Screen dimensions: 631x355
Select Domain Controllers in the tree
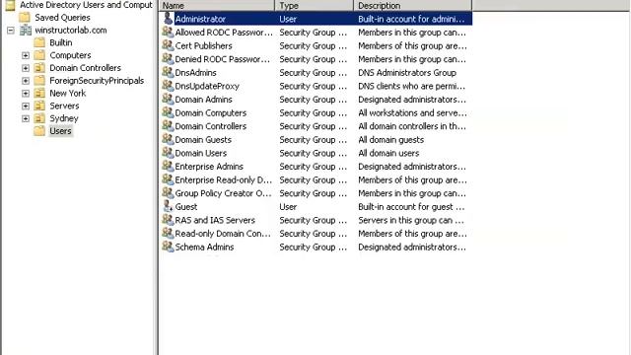pyautogui.click(x=85, y=68)
